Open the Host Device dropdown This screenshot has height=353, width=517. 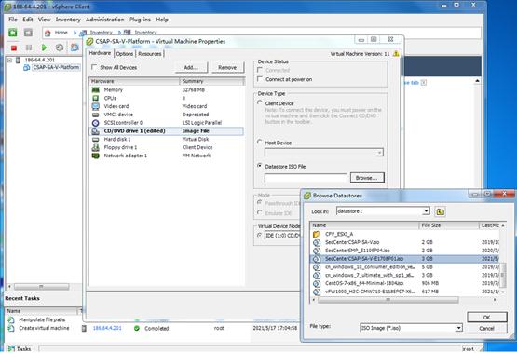pyautogui.click(x=379, y=153)
